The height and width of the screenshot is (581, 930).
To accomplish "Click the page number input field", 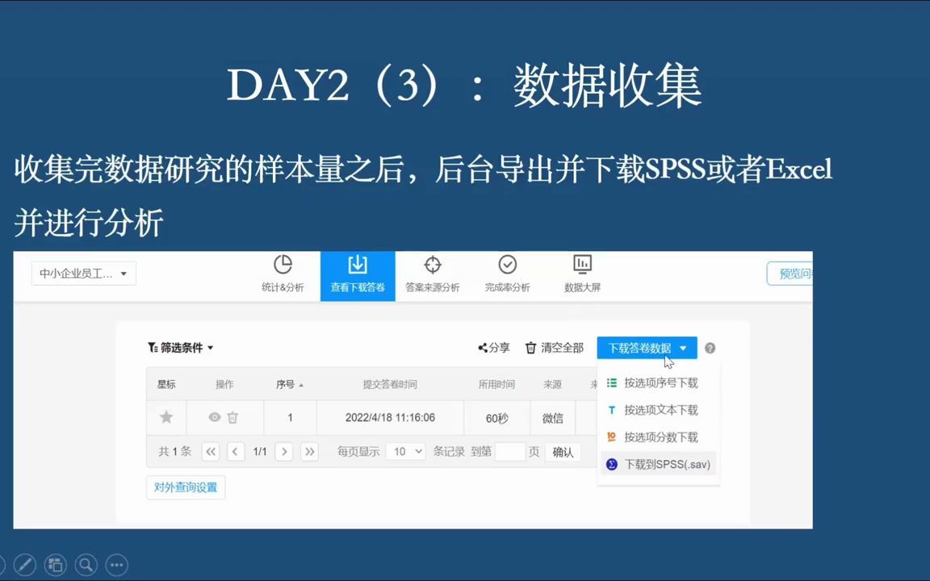I will tap(512, 452).
